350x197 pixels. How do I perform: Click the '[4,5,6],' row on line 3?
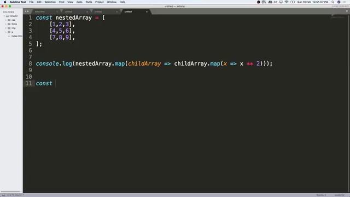pos(62,31)
